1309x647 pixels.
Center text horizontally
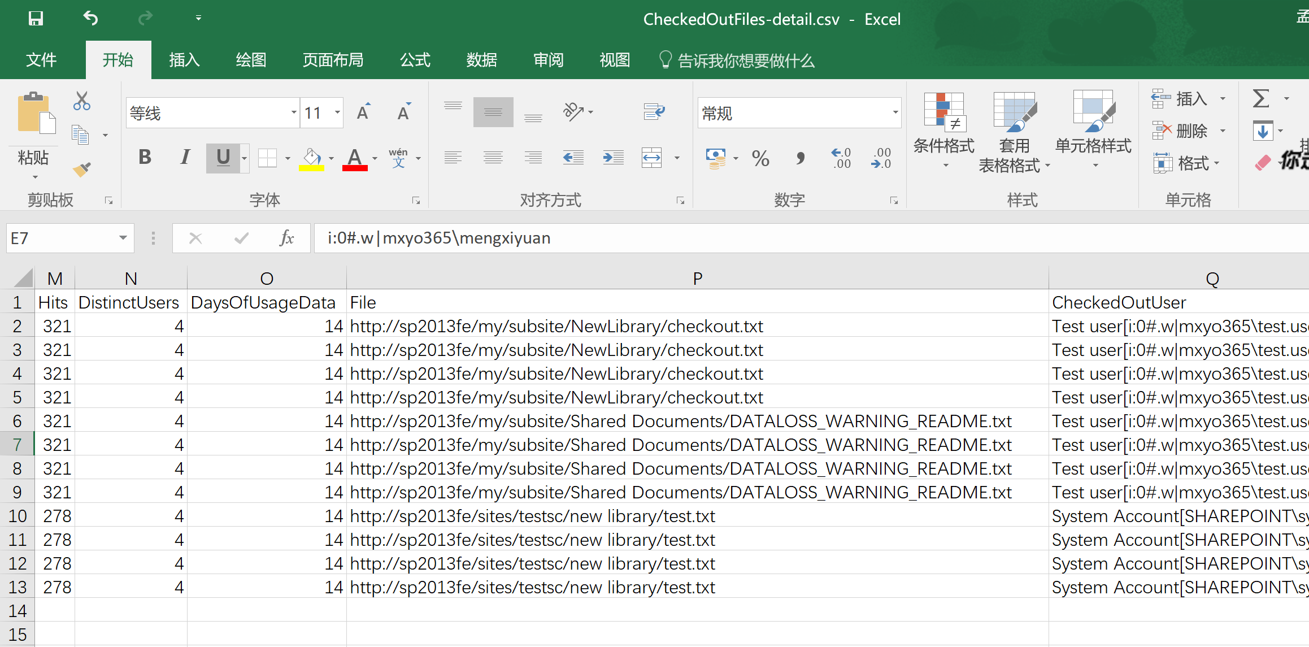pyautogui.click(x=493, y=158)
